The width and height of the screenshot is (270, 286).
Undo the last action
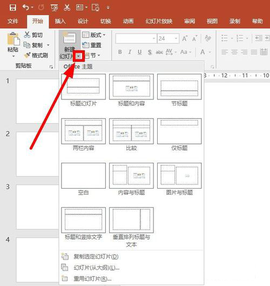click(26, 8)
